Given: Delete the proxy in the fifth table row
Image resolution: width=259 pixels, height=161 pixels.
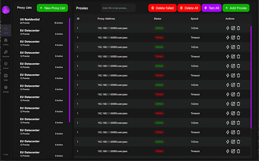Looking at the screenshot, I should (x=238, y=66).
